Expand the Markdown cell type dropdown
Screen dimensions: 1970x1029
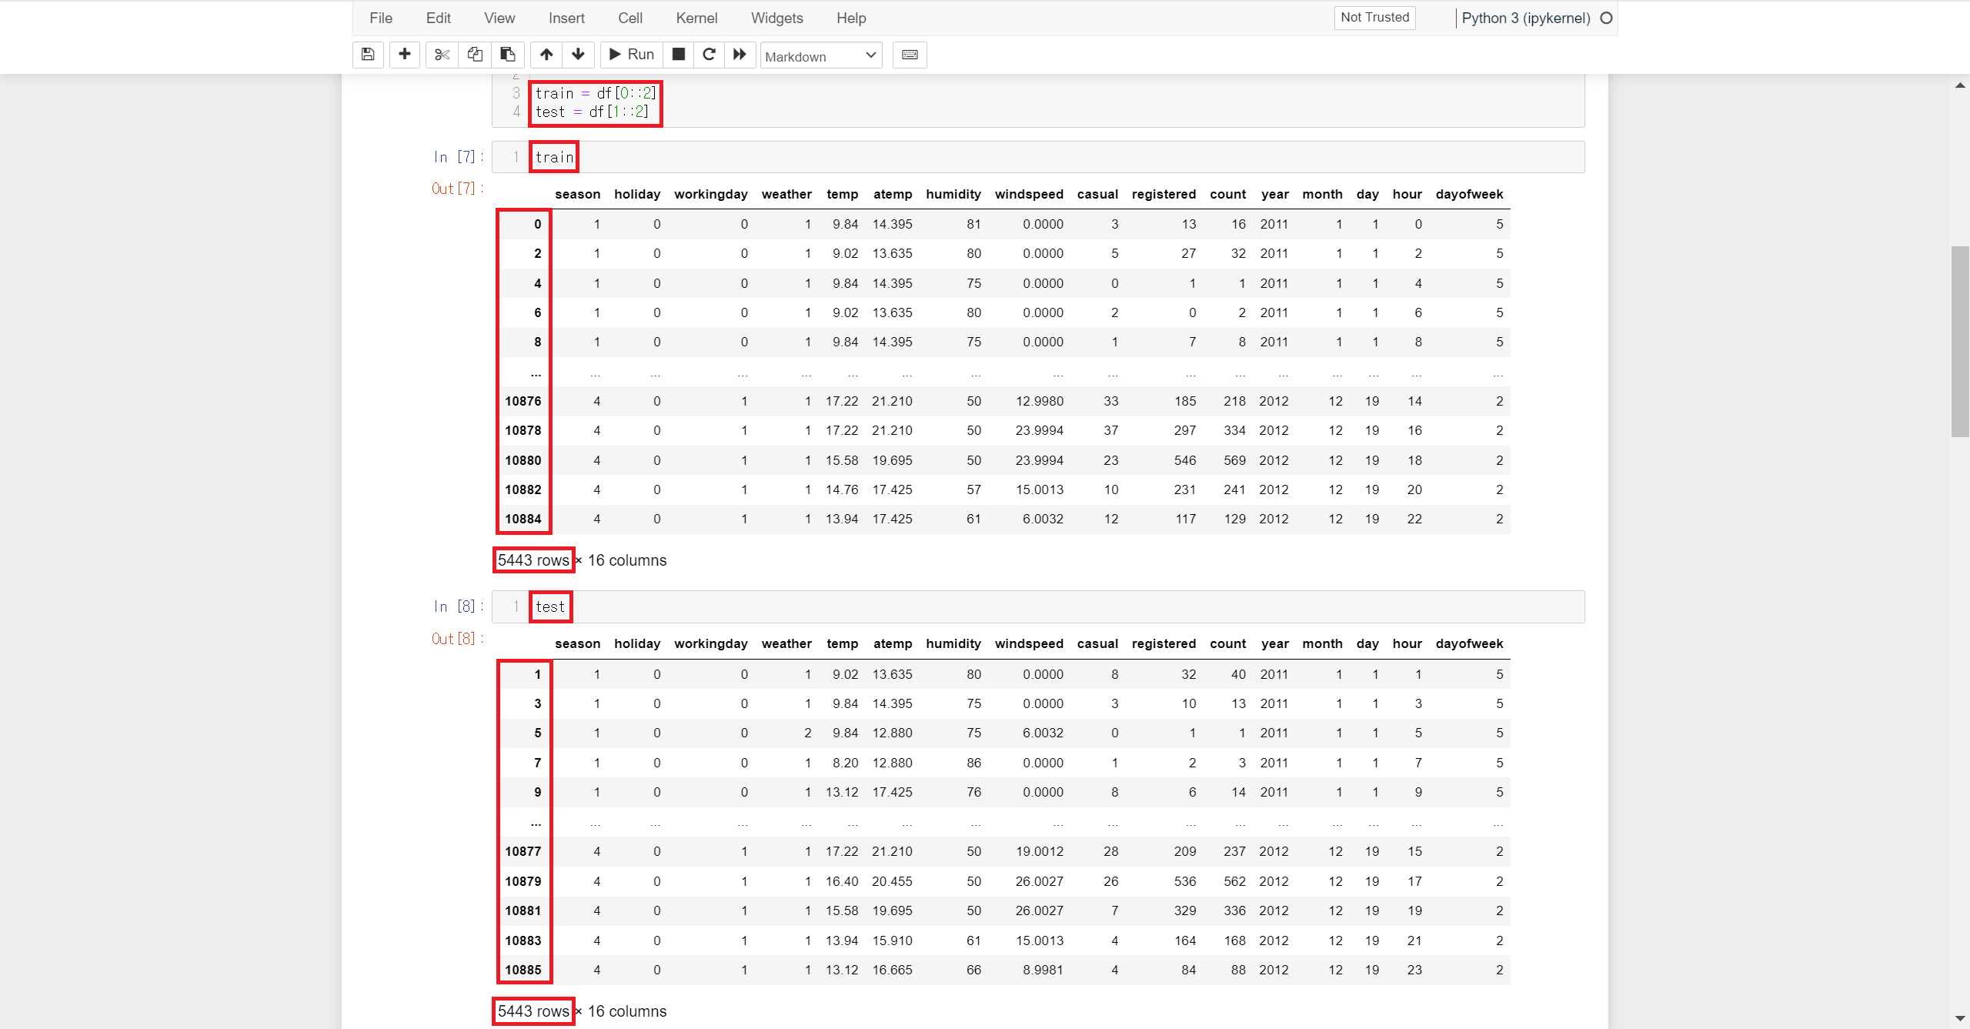coord(820,55)
